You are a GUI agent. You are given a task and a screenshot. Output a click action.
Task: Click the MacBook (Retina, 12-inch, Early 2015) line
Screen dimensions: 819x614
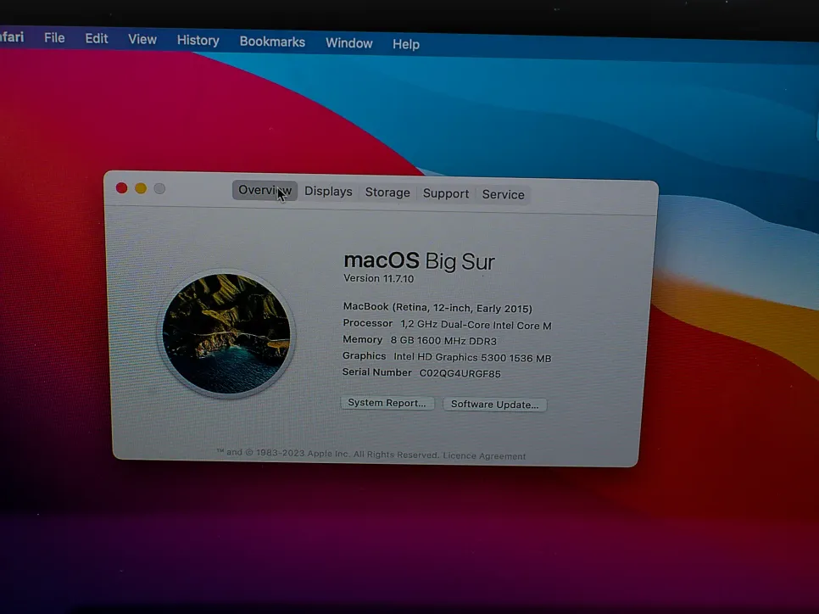coord(437,308)
